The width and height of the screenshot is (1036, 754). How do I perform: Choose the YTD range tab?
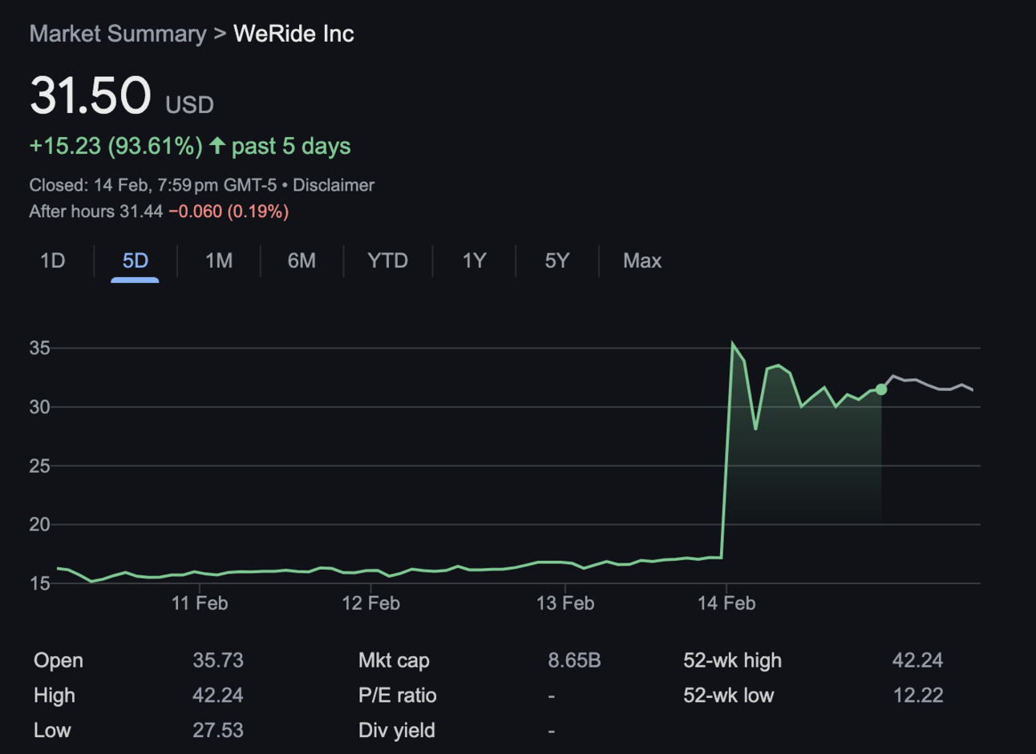(x=387, y=260)
